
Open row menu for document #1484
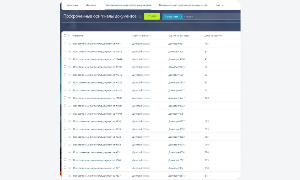[x=70, y=59]
